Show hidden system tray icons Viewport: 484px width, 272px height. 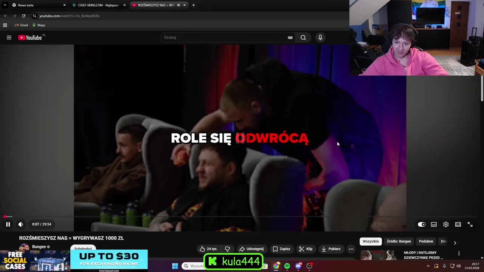pyautogui.click(x=428, y=266)
